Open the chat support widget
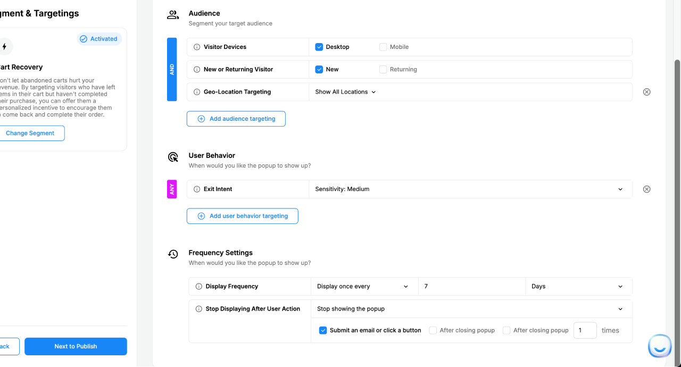 pos(659,346)
